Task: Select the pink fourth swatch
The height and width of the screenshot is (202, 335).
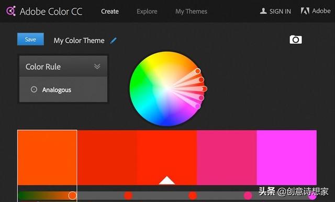Action: click(x=227, y=158)
